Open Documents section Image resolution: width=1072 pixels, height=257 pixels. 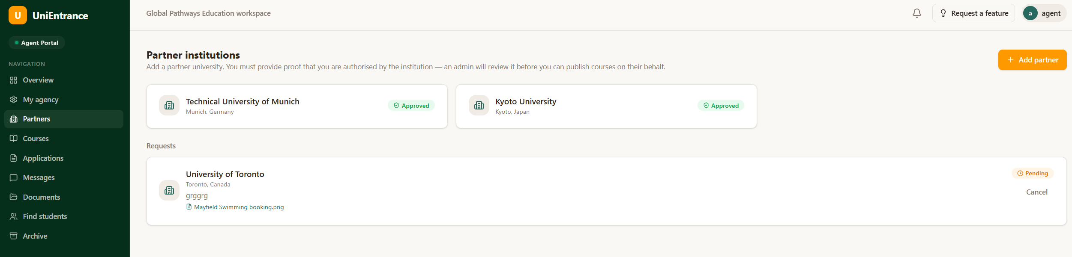click(x=64, y=197)
